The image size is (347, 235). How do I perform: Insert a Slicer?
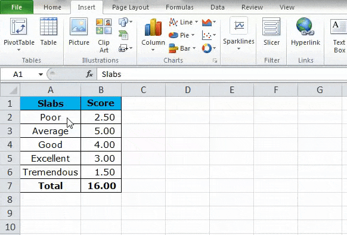tap(271, 32)
